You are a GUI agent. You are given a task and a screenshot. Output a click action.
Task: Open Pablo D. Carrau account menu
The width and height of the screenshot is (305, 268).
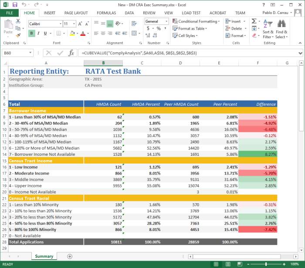tap(277, 13)
